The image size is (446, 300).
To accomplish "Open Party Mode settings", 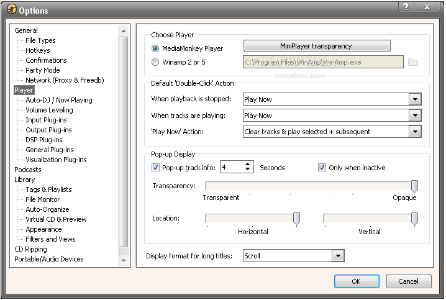I will (43, 70).
